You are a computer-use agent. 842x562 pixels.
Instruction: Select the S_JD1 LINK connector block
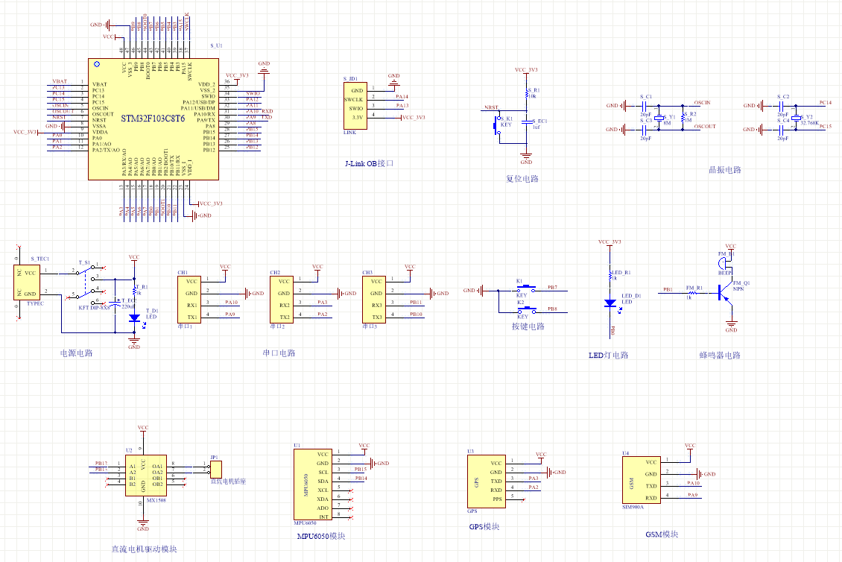pyautogui.click(x=355, y=105)
